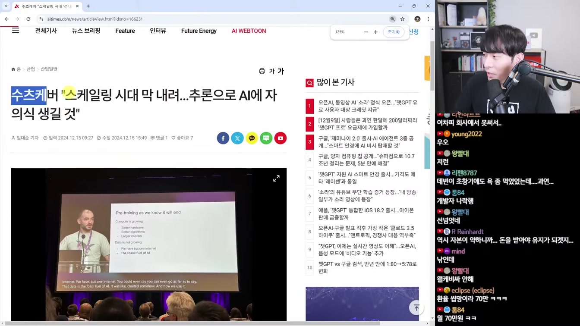Open top article about 오픈AI 소라 정식 오픈
The height and width of the screenshot is (326, 580).
tap(368, 106)
